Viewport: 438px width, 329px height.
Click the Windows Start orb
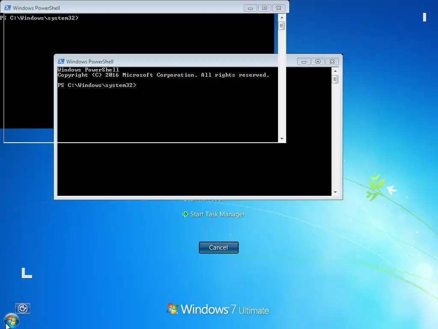(x=12, y=320)
